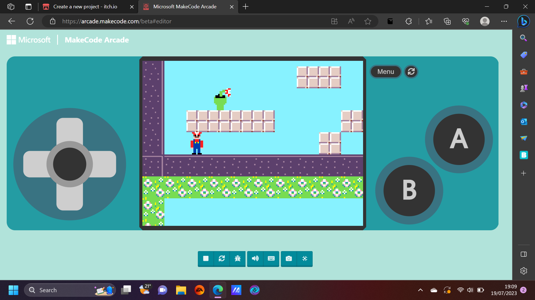Restart the simulator from the bottom toolbar

coord(222,259)
